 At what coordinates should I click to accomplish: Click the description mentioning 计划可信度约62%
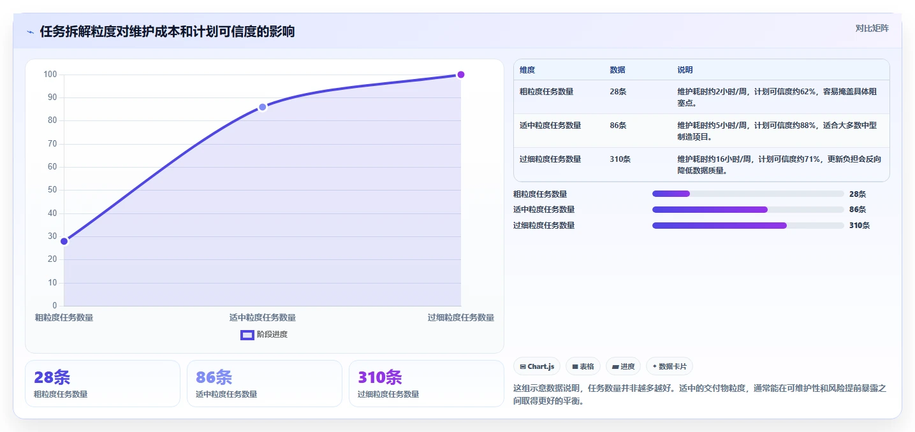777,97
